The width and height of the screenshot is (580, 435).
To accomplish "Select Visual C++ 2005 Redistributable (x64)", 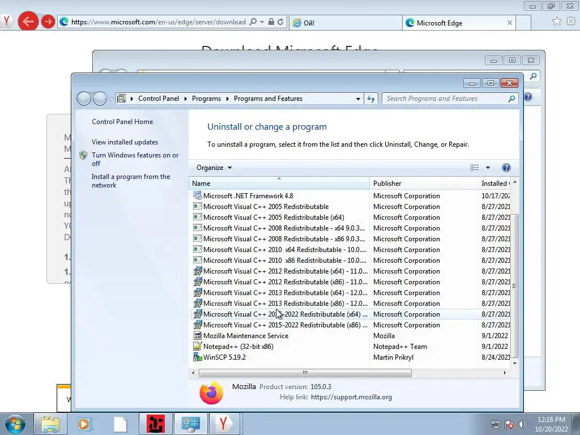I will pyautogui.click(x=351, y=217).
